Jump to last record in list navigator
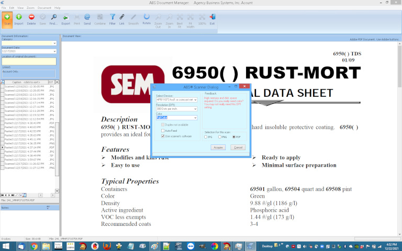 point(13,195)
